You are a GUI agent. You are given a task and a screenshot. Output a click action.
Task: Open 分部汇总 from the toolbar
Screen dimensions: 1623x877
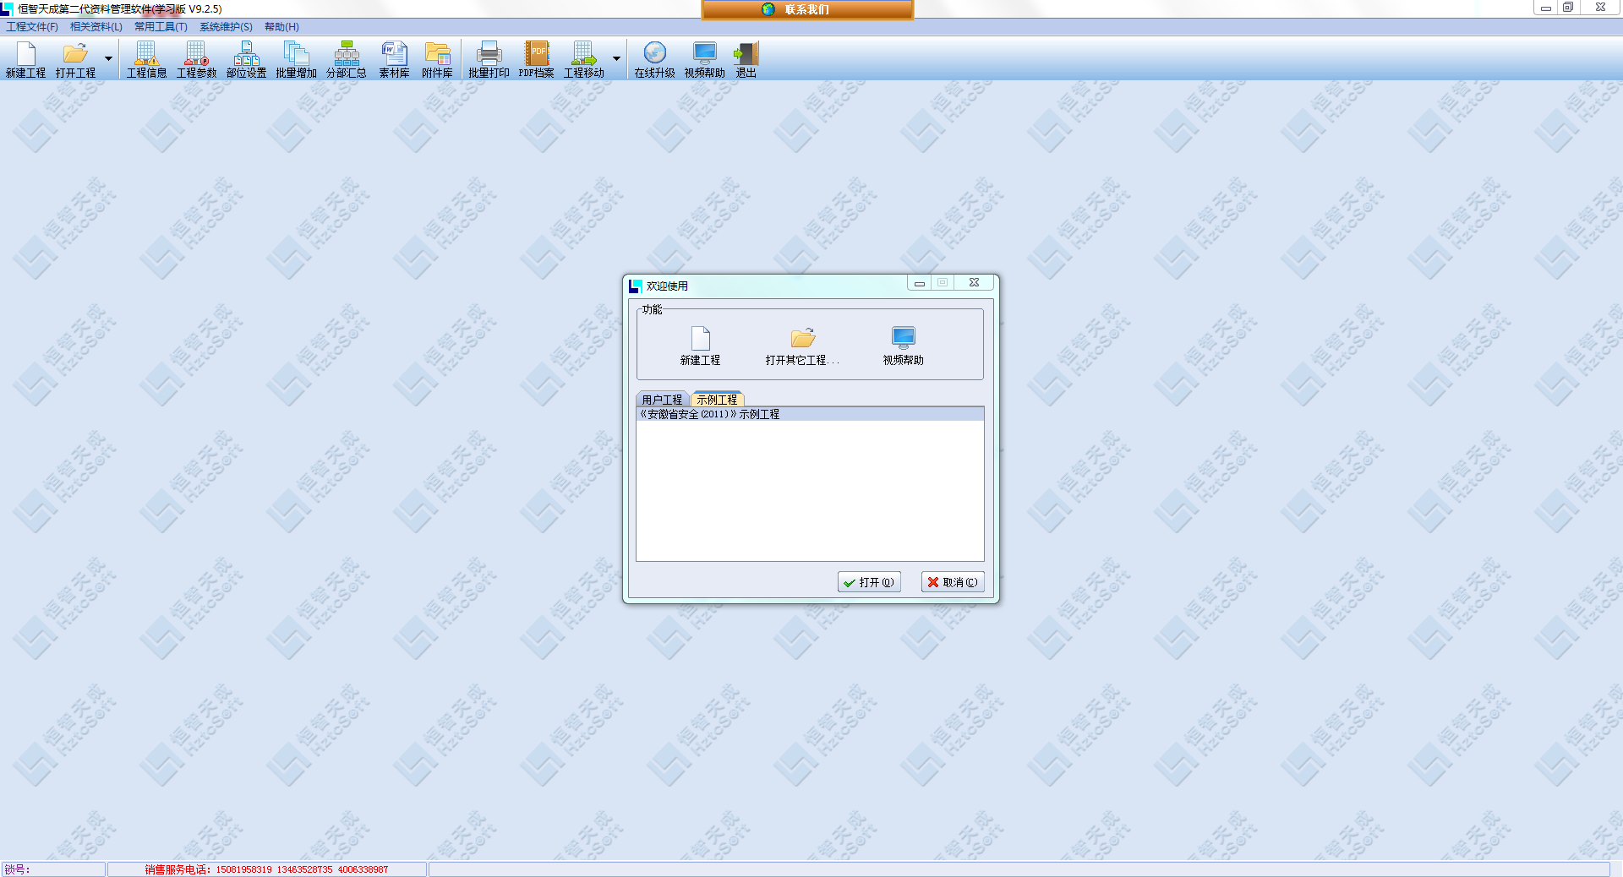pyautogui.click(x=347, y=60)
